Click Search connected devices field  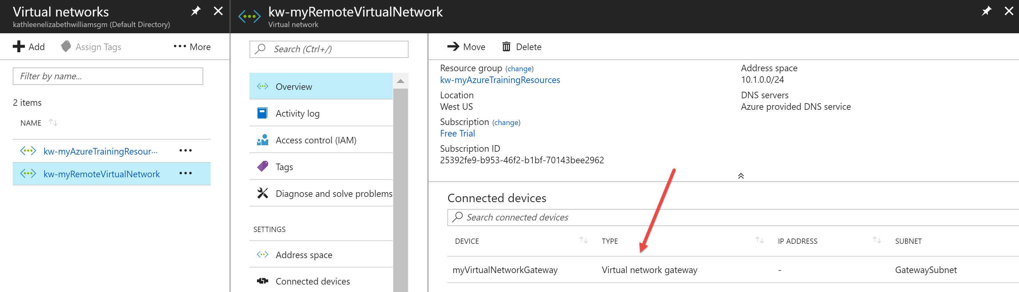click(x=733, y=217)
